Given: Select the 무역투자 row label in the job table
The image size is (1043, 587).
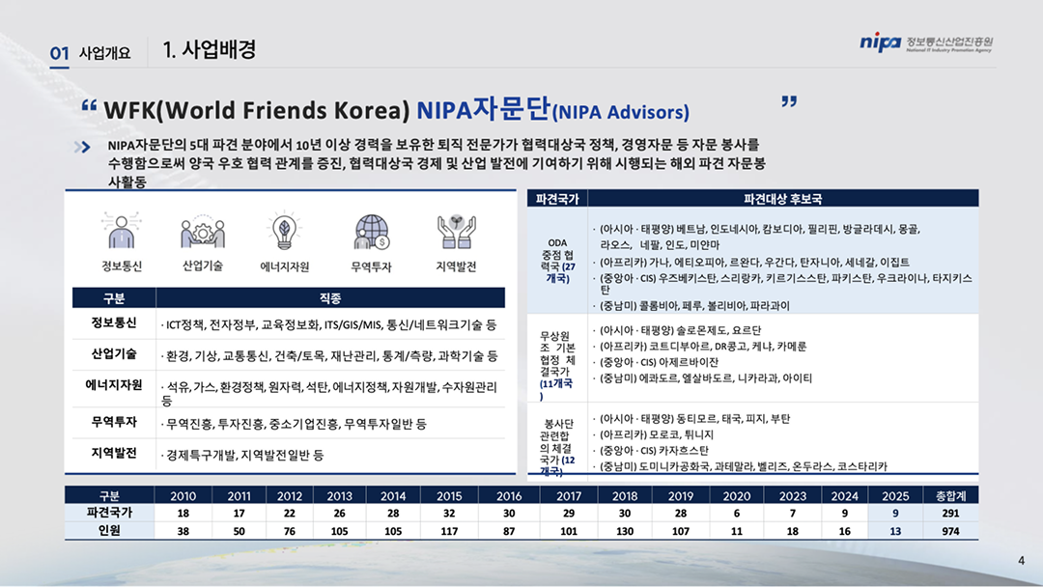Looking at the screenshot, I should 113,423.
